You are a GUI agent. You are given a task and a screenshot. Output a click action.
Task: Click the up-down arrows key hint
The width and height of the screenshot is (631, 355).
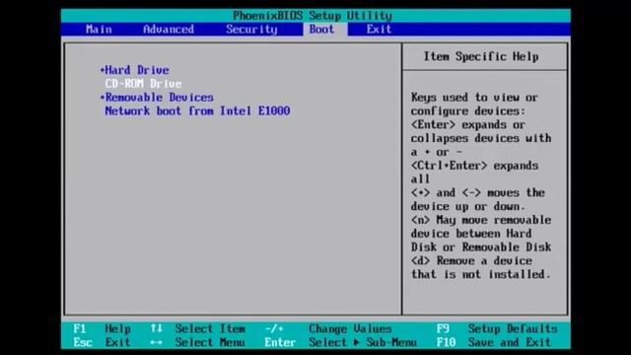point(156,328)
